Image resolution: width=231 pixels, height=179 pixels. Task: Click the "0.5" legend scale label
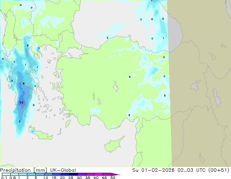click(x=13, y=178)
